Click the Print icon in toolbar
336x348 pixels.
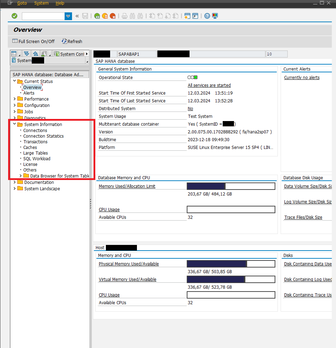tap(125, 16)
